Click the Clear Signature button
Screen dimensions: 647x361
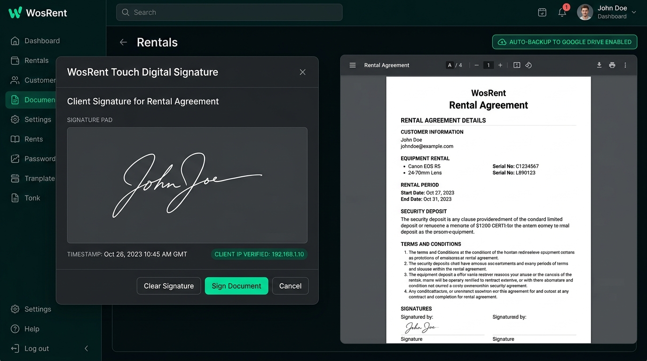click(x=169, y=286)
